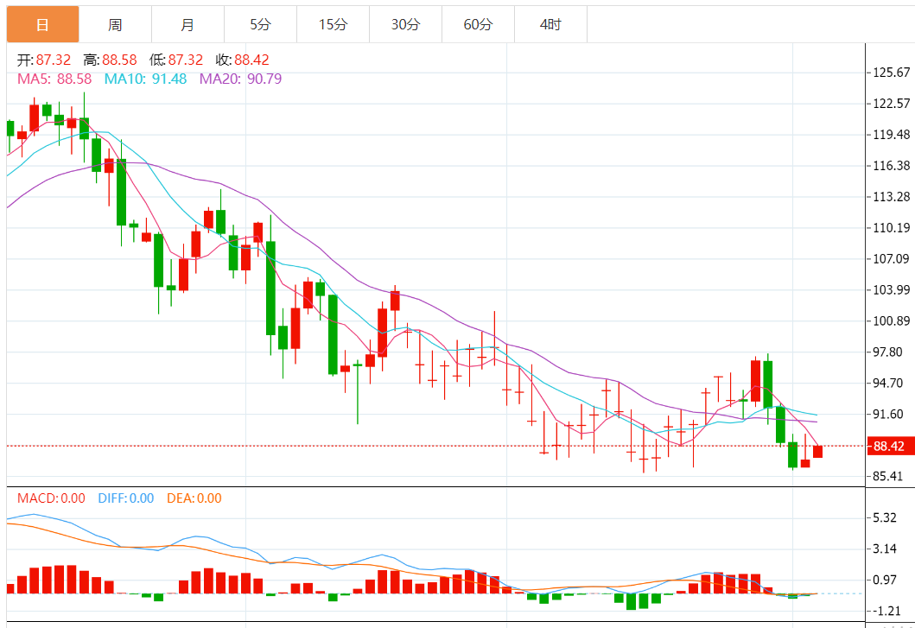Click the 100.89 price axis label

tap(891, 321)
